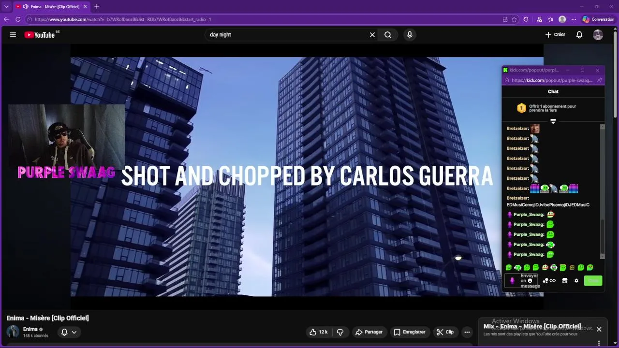
Task: Open the YouTube guide hamburger menu
Action: [x=13, y=35]
